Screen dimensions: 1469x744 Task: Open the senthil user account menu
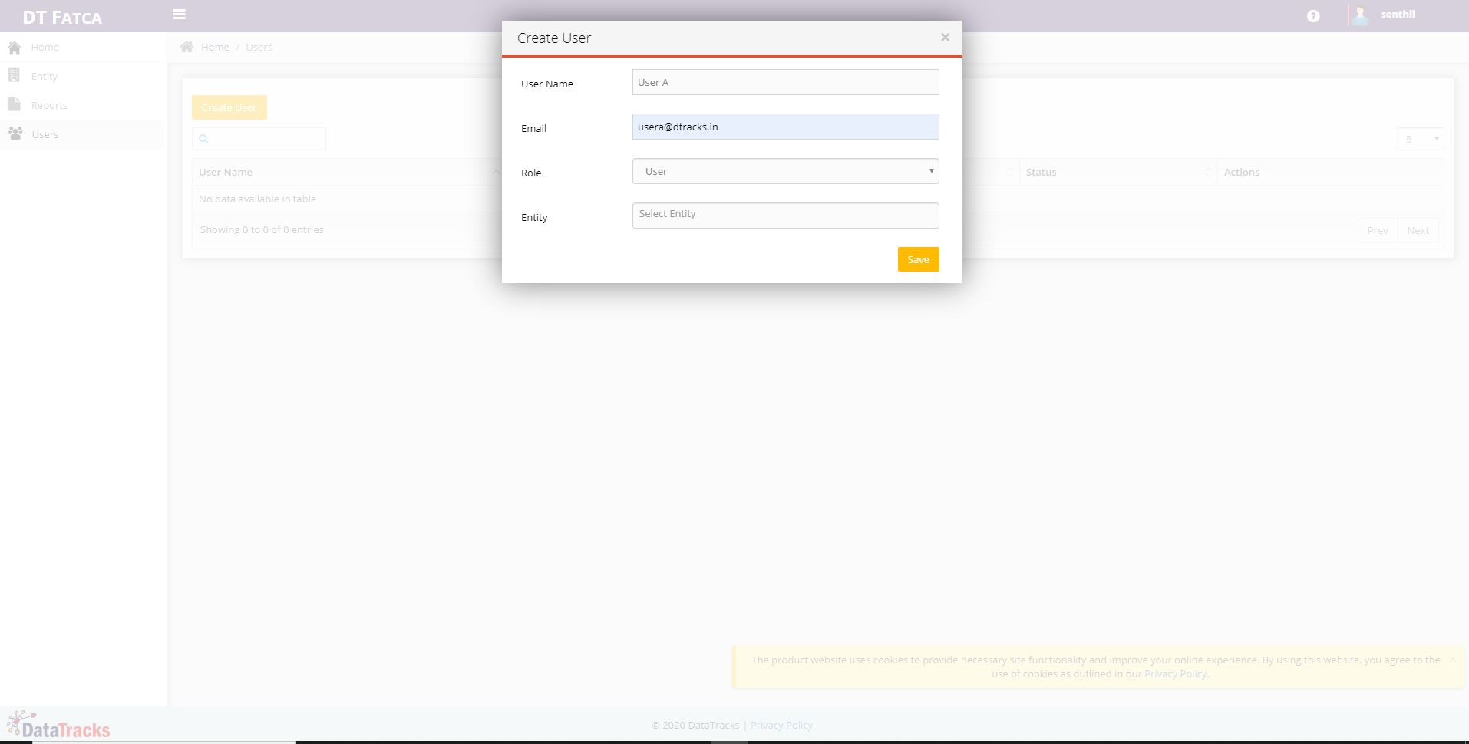(1398, 14)
